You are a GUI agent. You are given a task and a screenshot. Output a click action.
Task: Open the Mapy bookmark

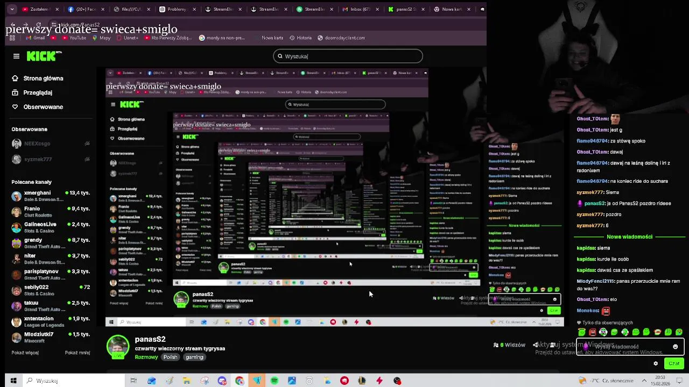101,38
